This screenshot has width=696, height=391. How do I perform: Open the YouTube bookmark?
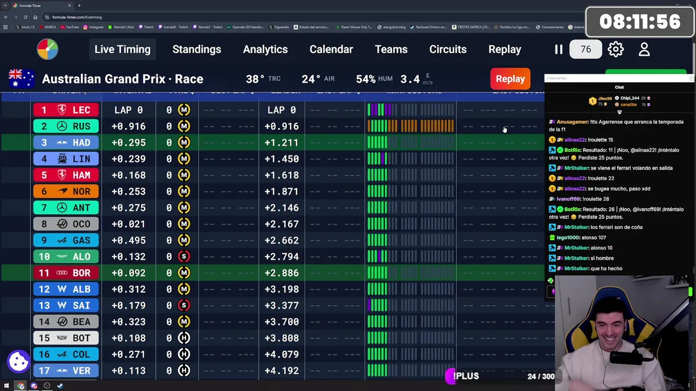click(x=70, y=27)
